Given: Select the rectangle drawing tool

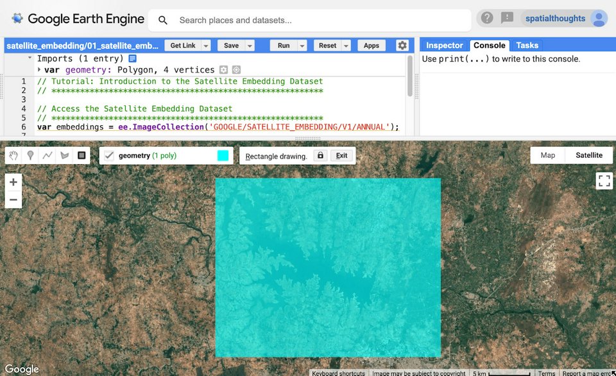Looking at the screenshot, I should 80,155.
